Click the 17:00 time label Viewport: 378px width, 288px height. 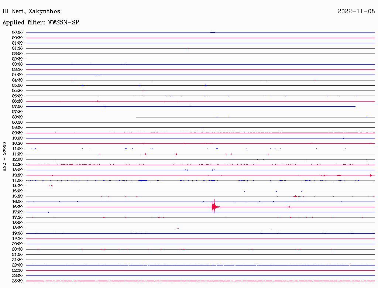tap(17, 212)
